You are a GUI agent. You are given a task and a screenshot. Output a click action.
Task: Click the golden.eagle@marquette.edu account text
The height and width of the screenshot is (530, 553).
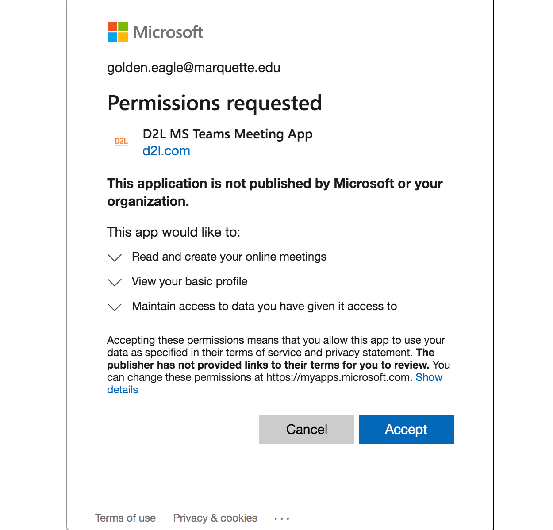[x=194, y=68]
